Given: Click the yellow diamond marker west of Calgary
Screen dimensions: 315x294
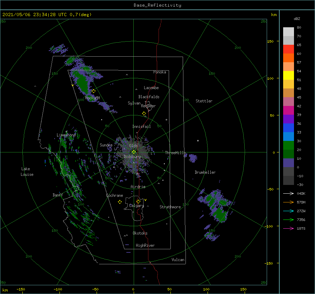Looking at the screenshot, I should tap(120, 202).
